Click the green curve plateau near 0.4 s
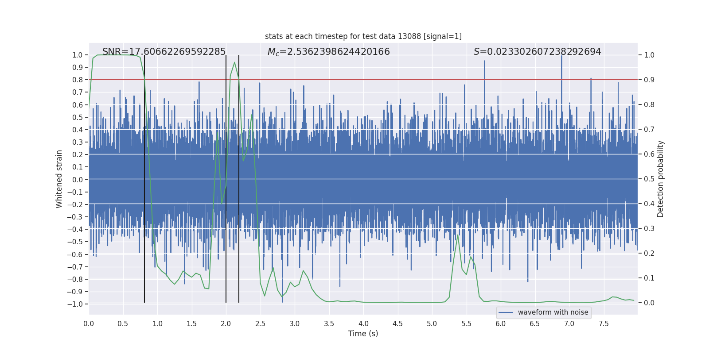The width and height of the screenshot is (709, 354). pyautogui.click(x=116, y=55)
